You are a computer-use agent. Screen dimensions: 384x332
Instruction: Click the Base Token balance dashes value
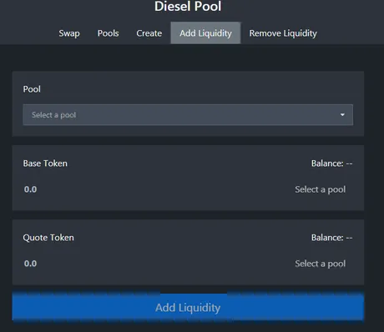[x=349, y=163]
